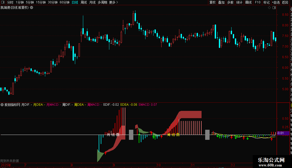Image resolution: width=292 pixels, height=168 pixels.
Task: Click the month 9 marker on time axis
Action: pos(114,165)
